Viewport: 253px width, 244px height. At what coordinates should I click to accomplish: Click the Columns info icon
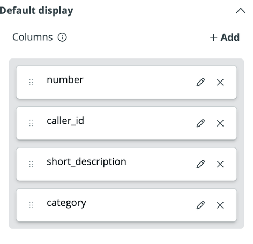tap(62, 38)
